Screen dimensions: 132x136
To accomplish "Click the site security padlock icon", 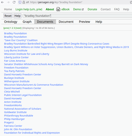I will (24, 2).
